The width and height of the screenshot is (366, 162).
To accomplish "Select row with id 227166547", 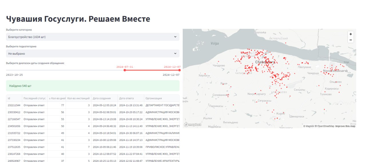I will 14,119.
